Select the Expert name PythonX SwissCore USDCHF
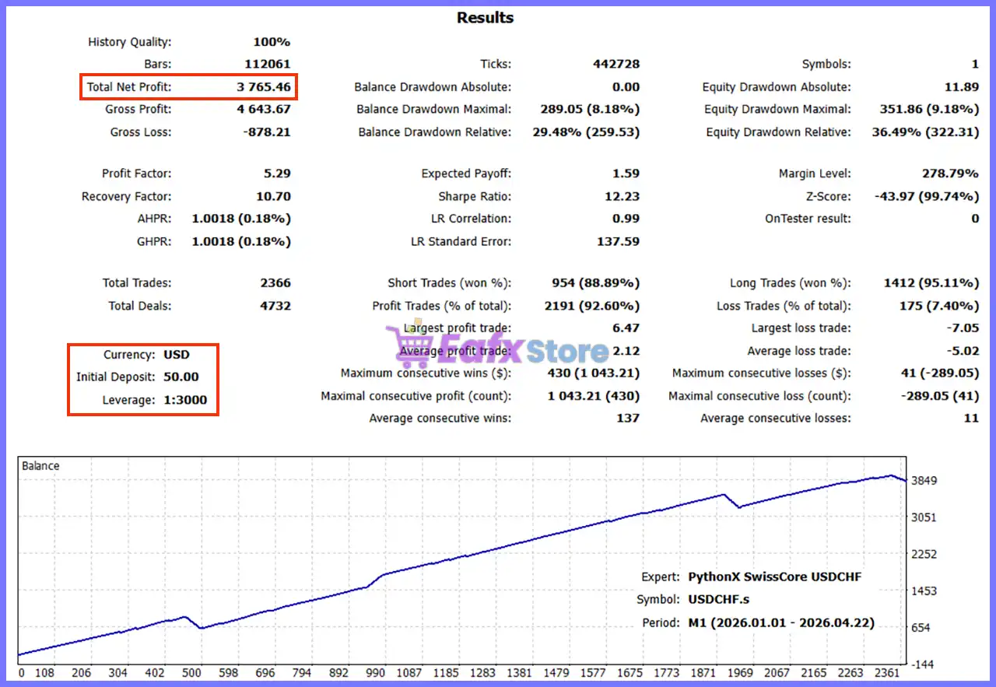996x687 pixels. tap(775, 577)
